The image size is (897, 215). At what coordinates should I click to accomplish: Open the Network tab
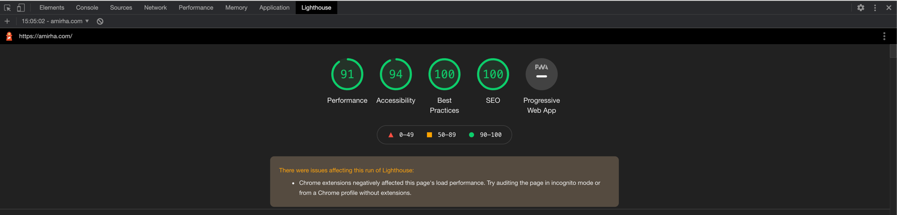coord(155,8)
